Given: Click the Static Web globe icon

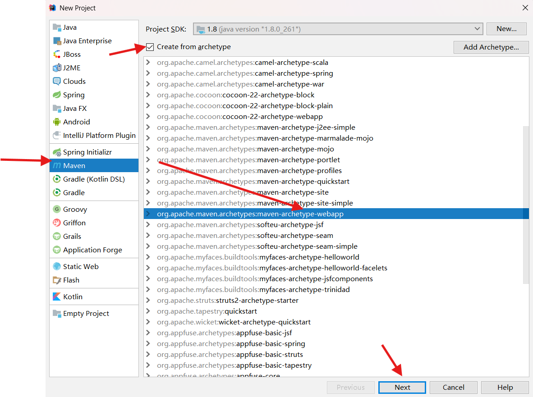Looking at the screenshot, I should 57,267.
